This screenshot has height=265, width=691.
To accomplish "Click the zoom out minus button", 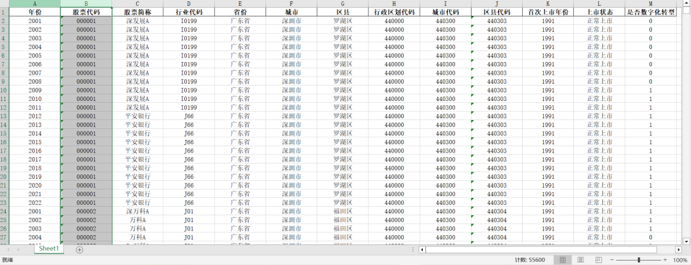I will [x=611, y=260].
